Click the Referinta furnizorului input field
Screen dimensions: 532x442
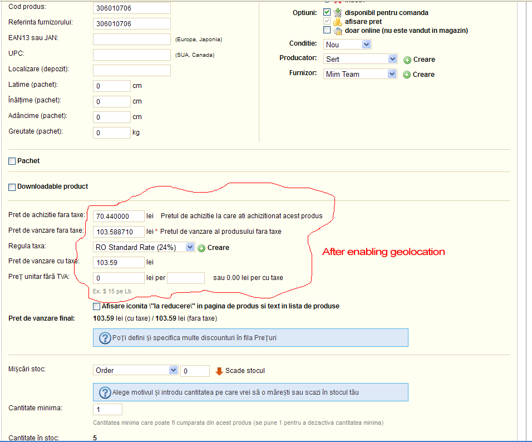tap(132, 24)
